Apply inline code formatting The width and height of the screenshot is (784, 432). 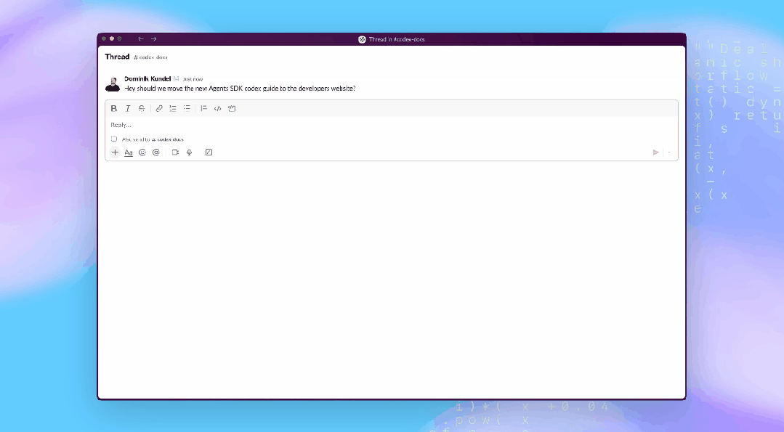pyautogui.click(x=217, y=108)
